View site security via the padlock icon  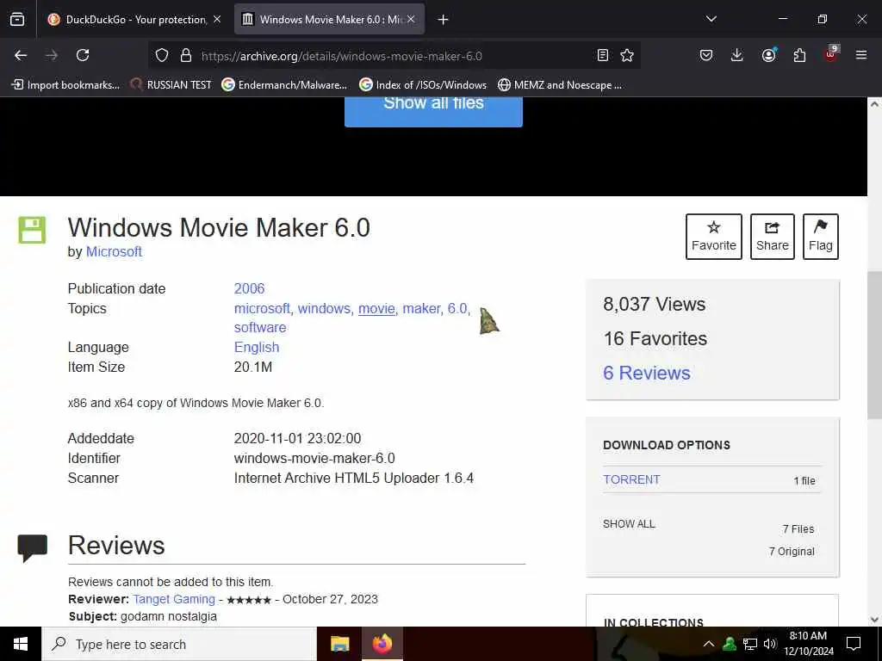[186, 55]
